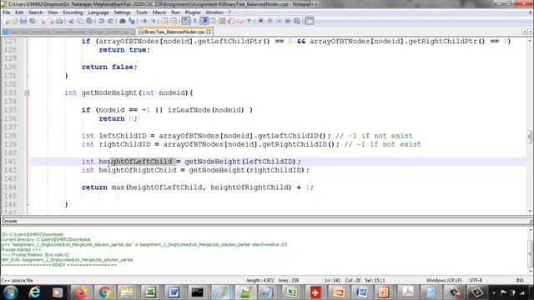Toggle file monitoring eye icon
The height and width of the screenshot is (300, 534).
[x=249, y=21]
